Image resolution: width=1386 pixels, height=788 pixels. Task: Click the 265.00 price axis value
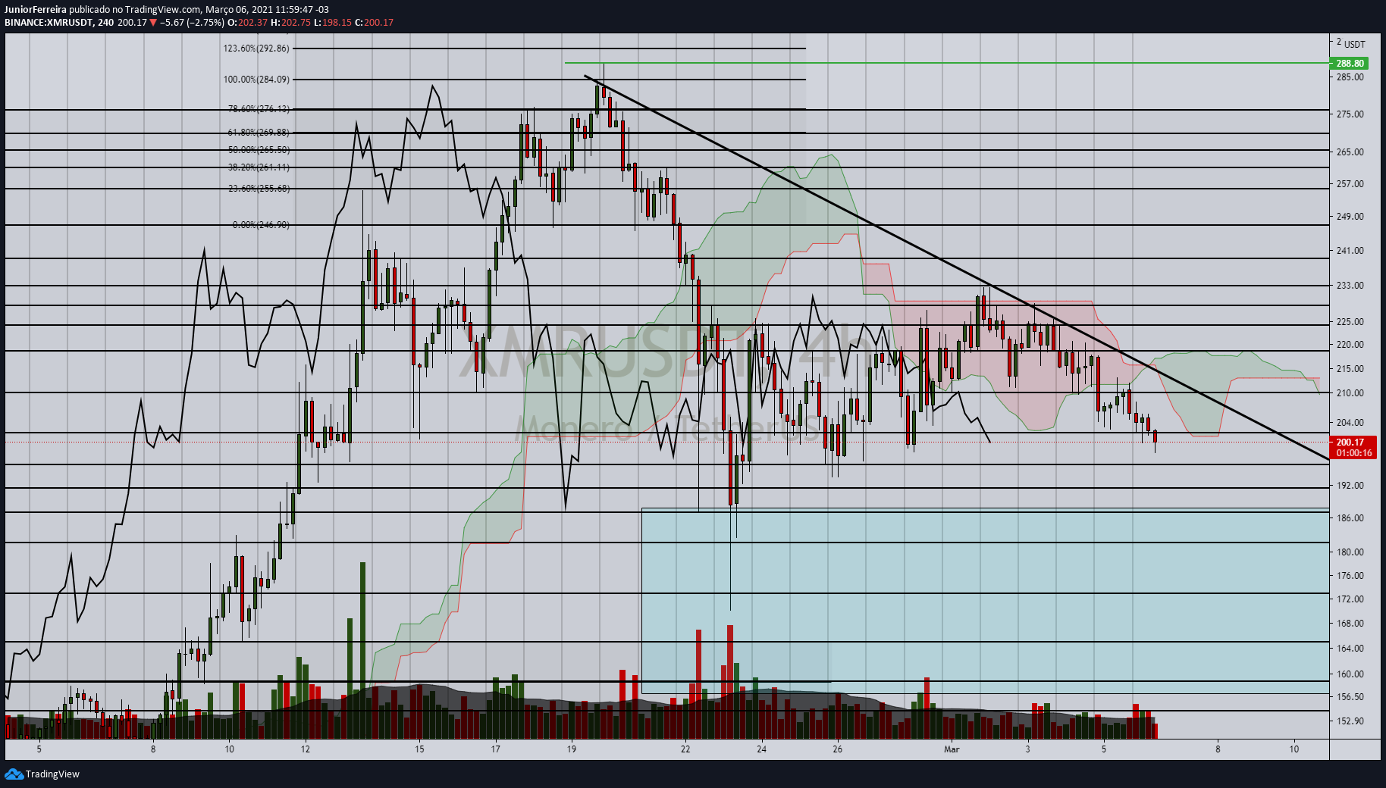click(1350, 152)
